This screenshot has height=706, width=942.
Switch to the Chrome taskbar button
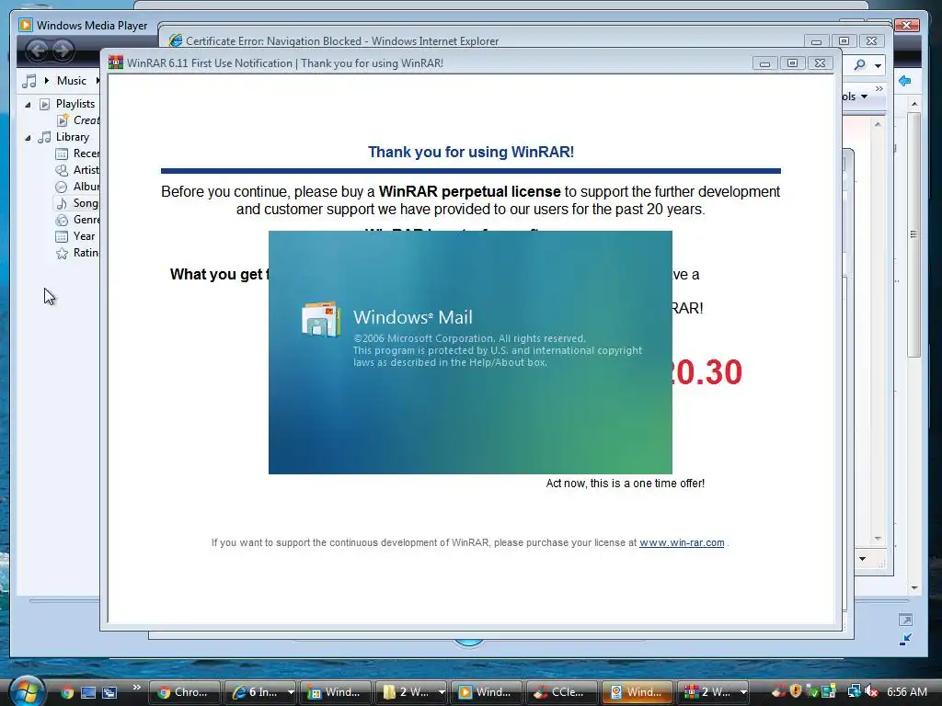[x=184, y=692]
